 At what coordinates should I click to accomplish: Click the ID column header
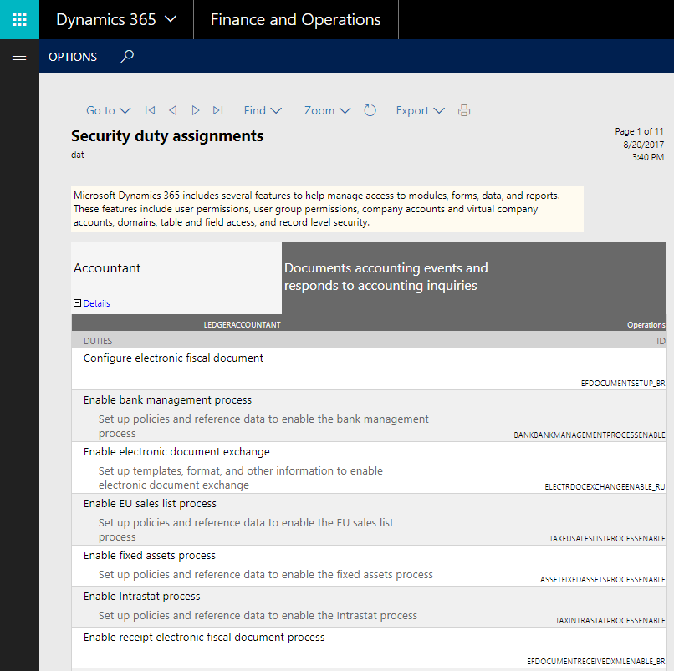[661, 341]
